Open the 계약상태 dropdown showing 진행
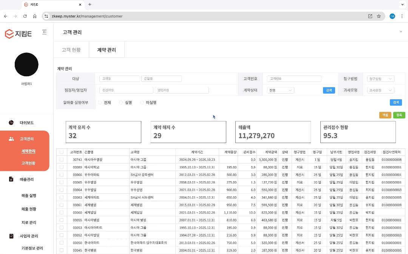408x254 pixels. point(280,90)
